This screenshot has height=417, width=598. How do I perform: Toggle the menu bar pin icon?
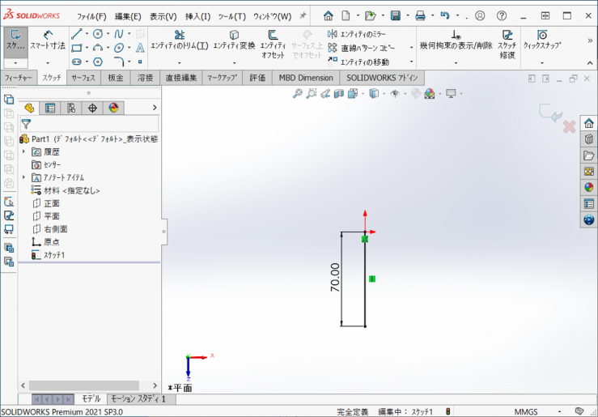coord(303,15)
